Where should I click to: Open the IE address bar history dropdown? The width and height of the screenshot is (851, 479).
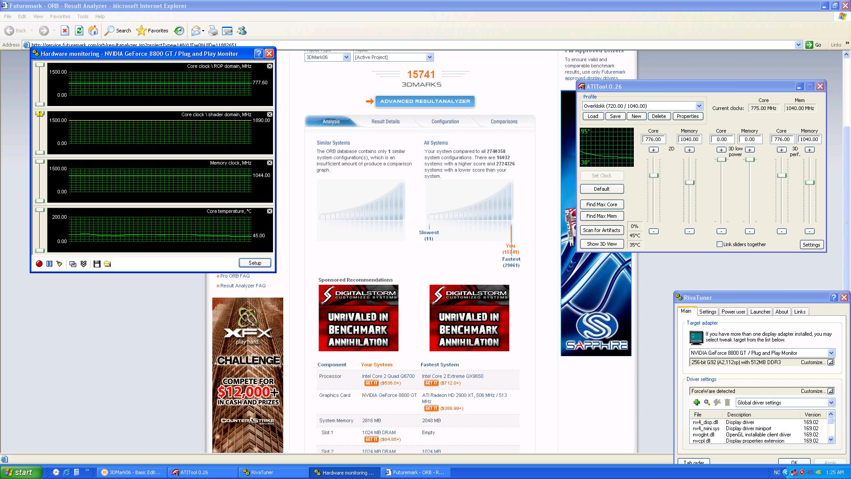pos(798,45)
